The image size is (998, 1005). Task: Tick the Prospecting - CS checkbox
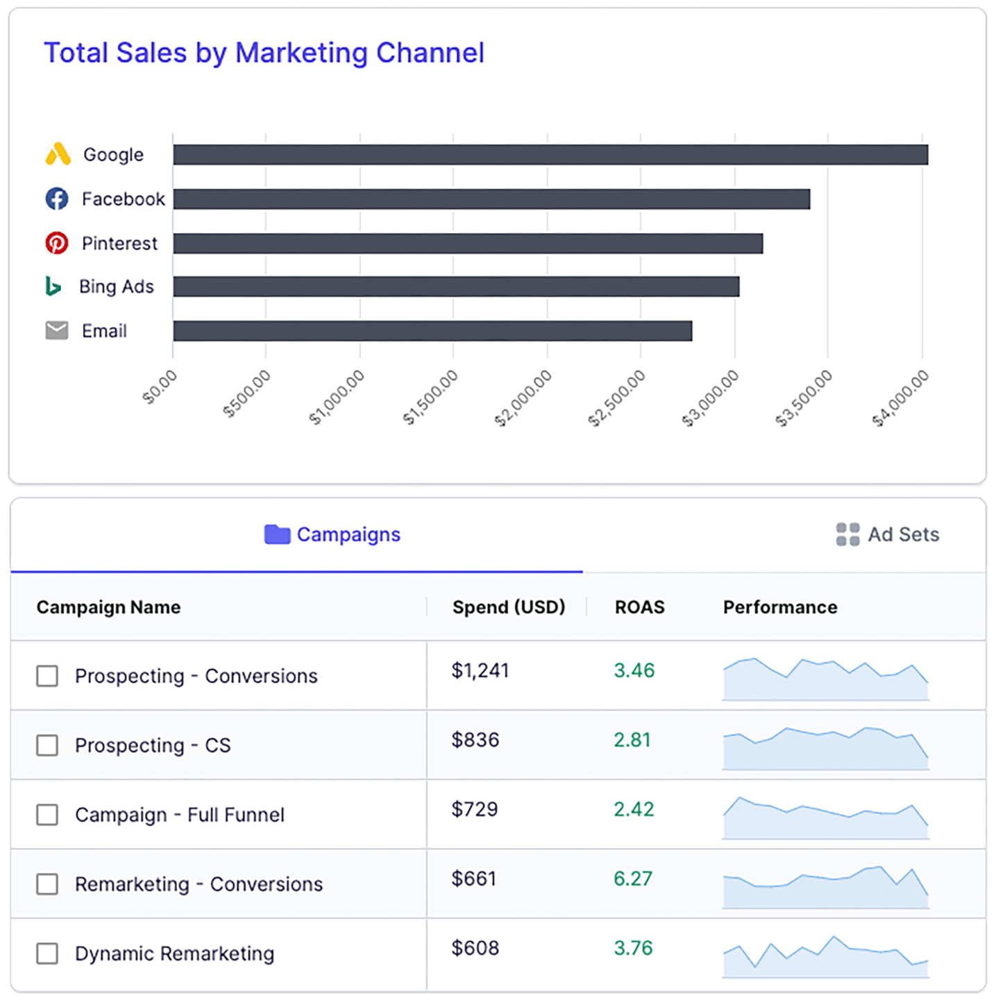coord(47,745)
